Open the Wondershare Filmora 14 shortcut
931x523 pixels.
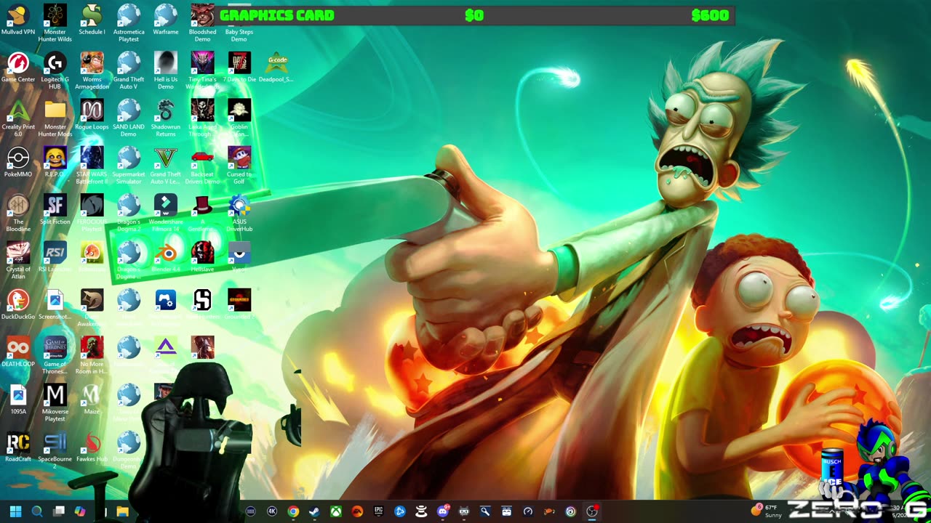pyautogui.click(x=166, y=213)
